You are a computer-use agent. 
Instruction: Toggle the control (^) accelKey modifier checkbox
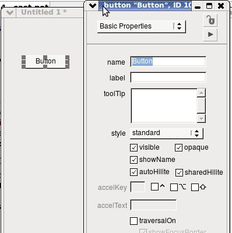[154, 187]
